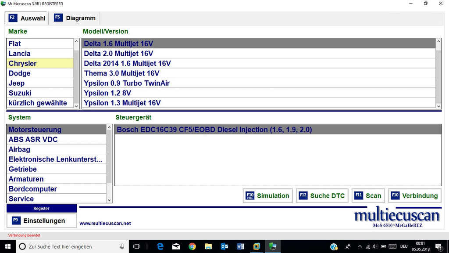Select Delta 2.0 Multijet 16V model
The image size is (449, 253).
click(x=259, y=53)
